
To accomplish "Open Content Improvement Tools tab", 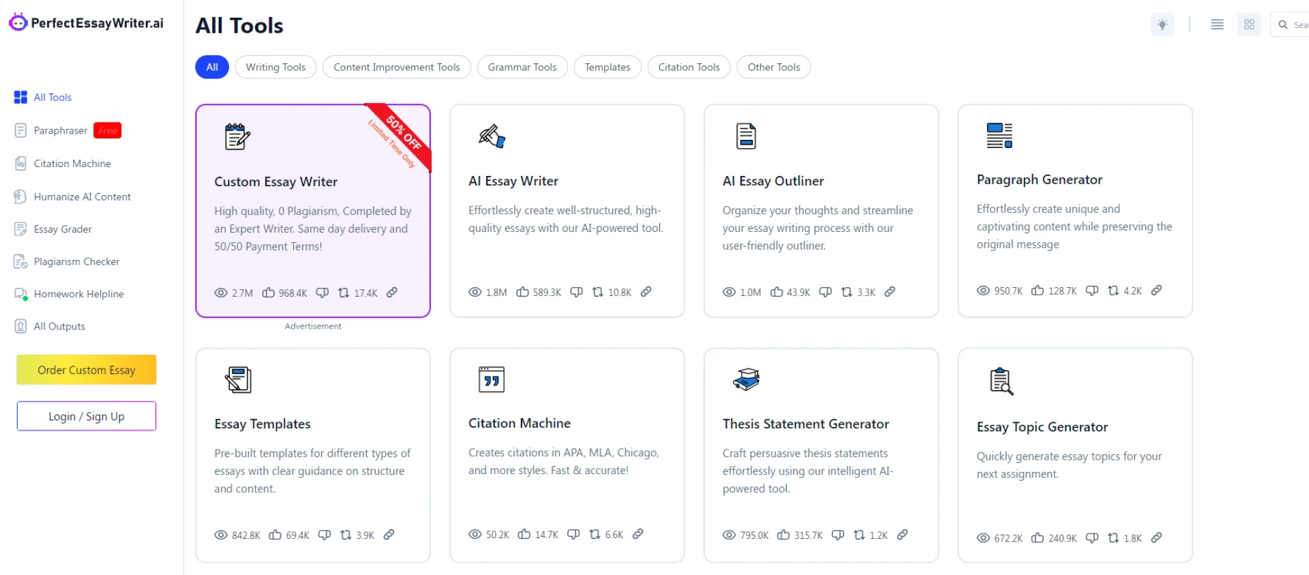I will pos(397,67).
